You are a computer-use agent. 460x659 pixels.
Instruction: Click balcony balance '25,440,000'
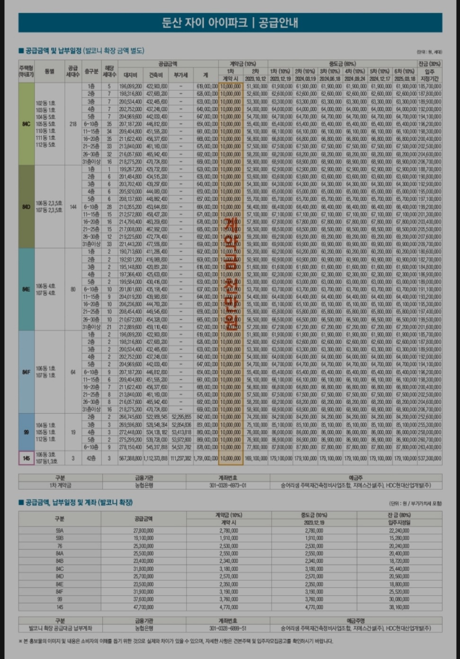pyautogui.click(x=399, y=569)
